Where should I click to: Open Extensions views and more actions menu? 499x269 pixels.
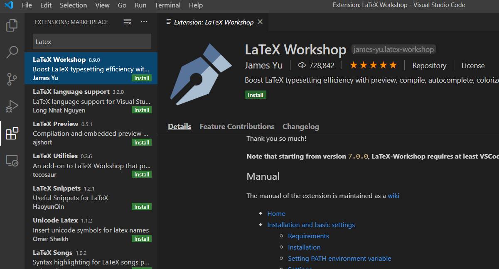point(144,22)
